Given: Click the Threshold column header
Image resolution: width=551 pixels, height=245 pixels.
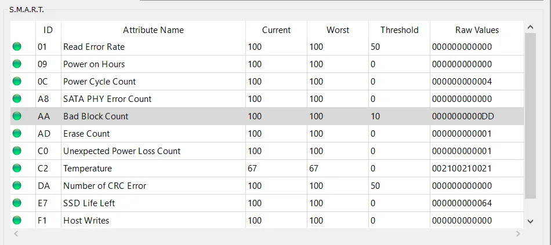Looking at the screenshot, I should pyautogui.click(x=399, y=30).
